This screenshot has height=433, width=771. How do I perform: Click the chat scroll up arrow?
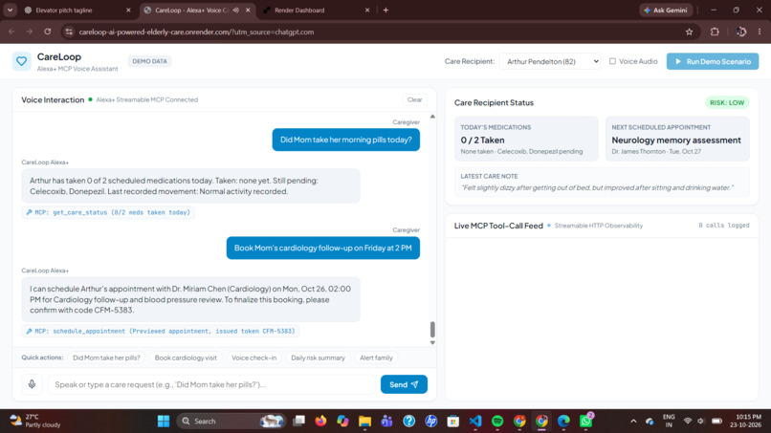pyautogui.click(x=432, y=117)
